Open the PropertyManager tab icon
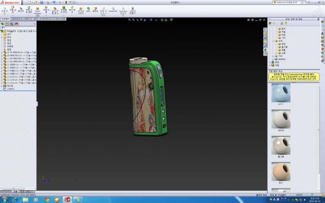Image resolution: width=325 pixels, height=203 pixels. click(x=7, y=24)
